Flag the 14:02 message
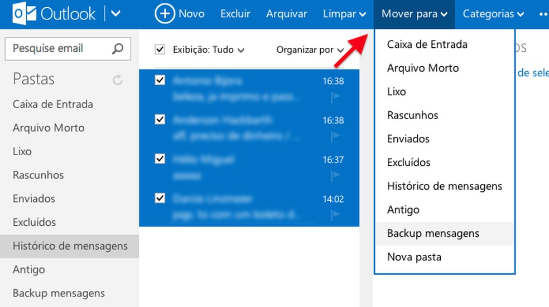549x307 pixels. coord(336,215)
